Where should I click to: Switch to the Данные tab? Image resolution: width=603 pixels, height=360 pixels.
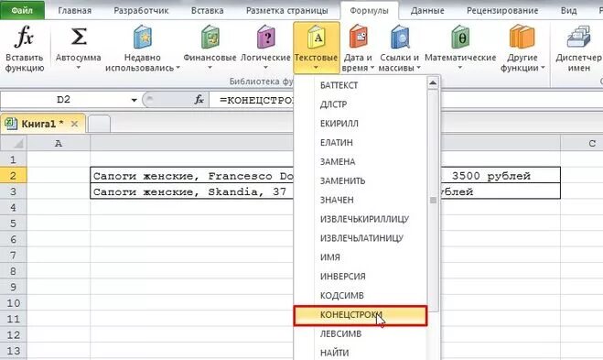(x=427, y=10)
